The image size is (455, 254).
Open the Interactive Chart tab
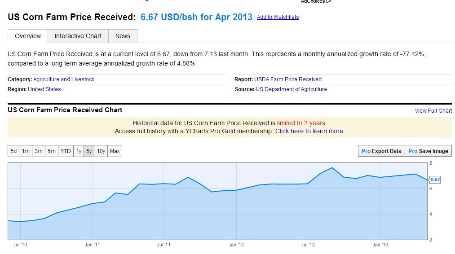point(78,36)
